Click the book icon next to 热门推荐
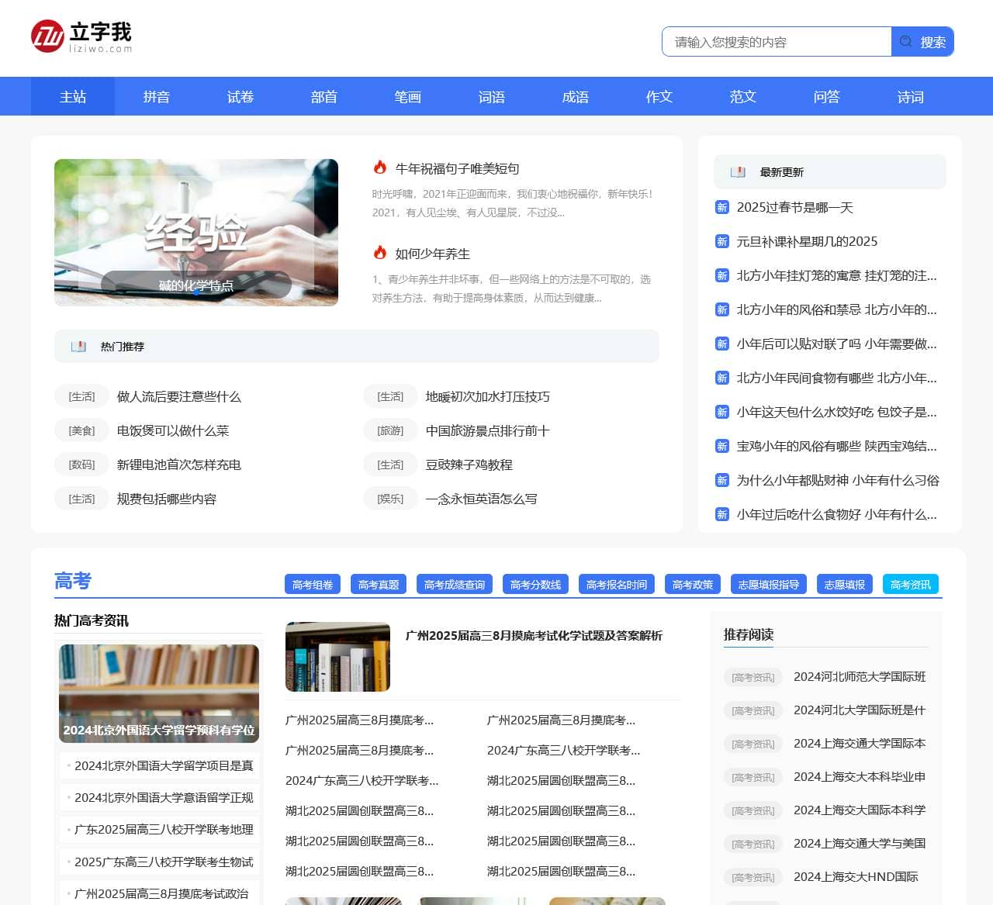The height and width of the screenshot is (905, 993). coord(78,347)
